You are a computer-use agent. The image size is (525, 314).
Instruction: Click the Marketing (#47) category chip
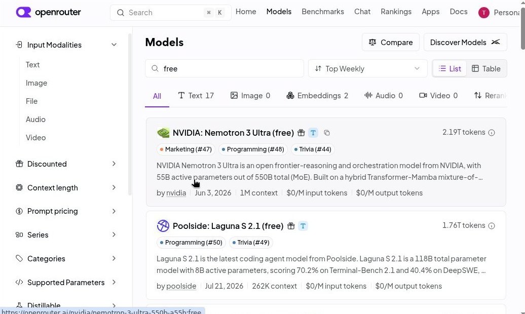(186, 149)
